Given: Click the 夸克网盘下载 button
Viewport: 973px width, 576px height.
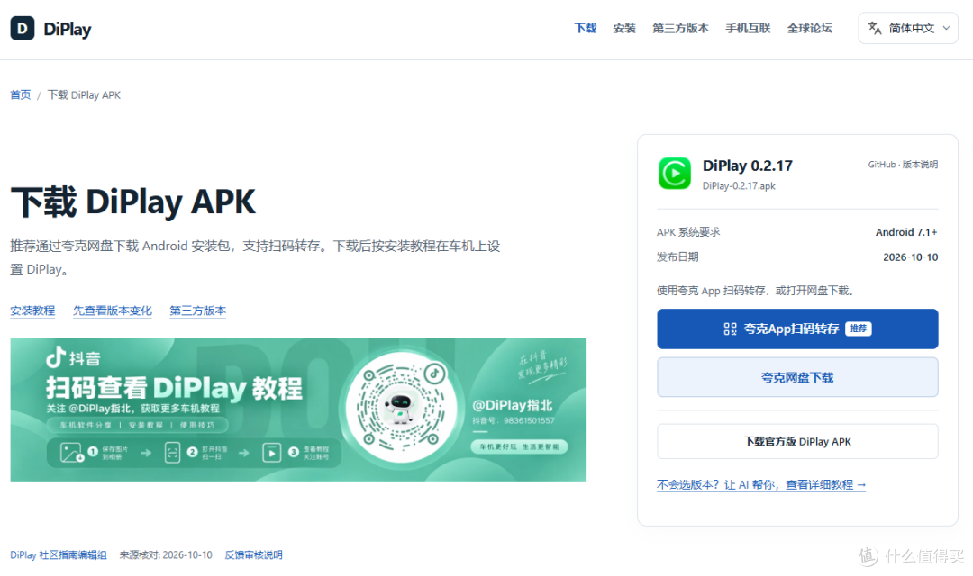Looking at the screenshot, I should click(797, 377).
